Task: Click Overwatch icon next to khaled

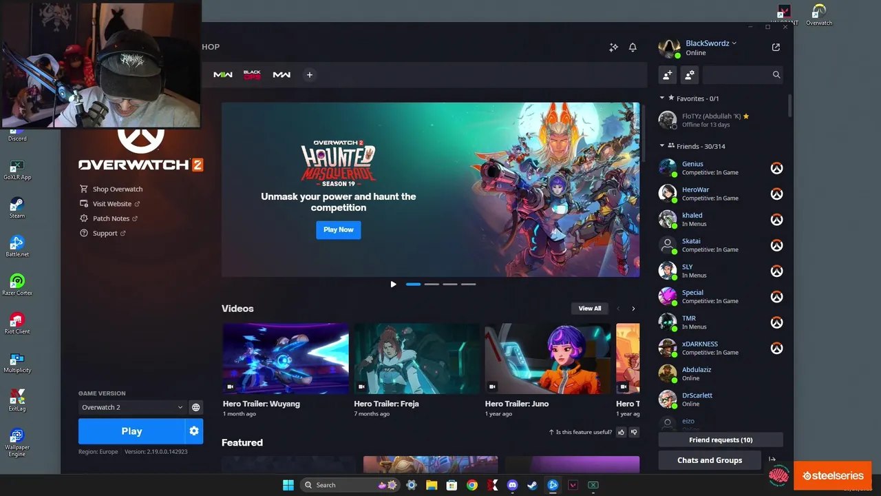Action: click(776, 220)
